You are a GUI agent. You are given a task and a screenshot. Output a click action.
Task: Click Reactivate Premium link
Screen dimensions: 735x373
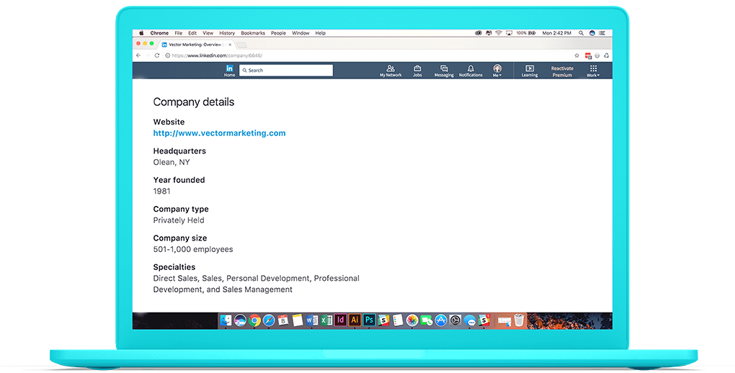point(562,71)
